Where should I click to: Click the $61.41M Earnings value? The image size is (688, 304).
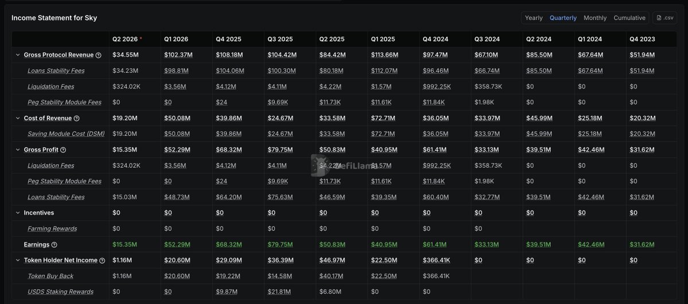point(435,244)
